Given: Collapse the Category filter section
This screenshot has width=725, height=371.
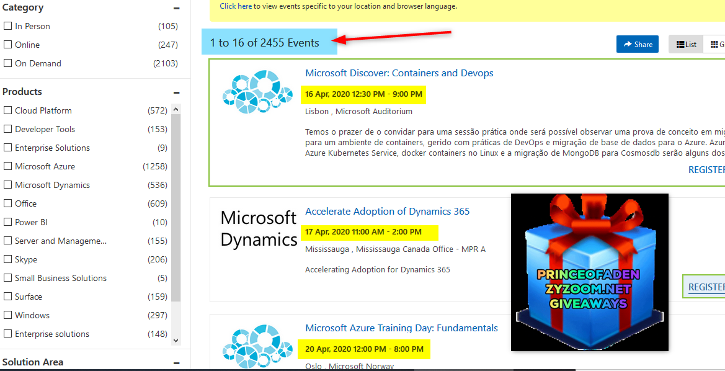Looking at the screenshot, I should [x=176, y=8].
